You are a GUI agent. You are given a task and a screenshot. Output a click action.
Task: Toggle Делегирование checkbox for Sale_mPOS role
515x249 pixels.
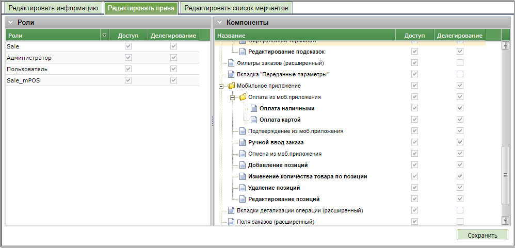click(174, 80)
